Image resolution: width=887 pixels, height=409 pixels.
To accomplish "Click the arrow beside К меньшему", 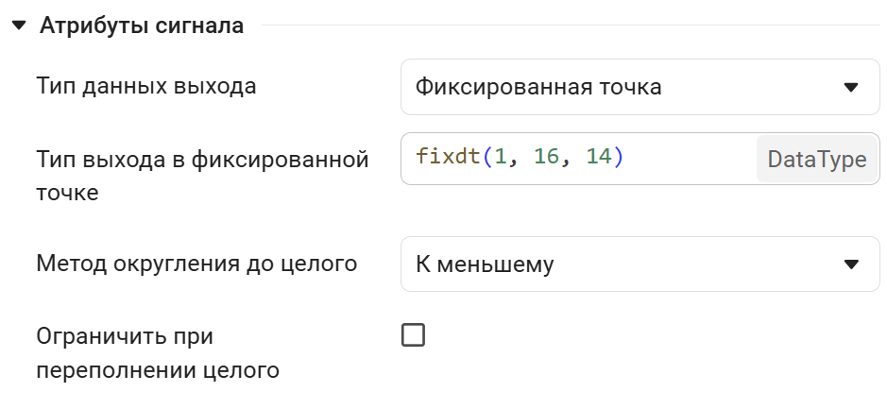I will pos(850,264).
